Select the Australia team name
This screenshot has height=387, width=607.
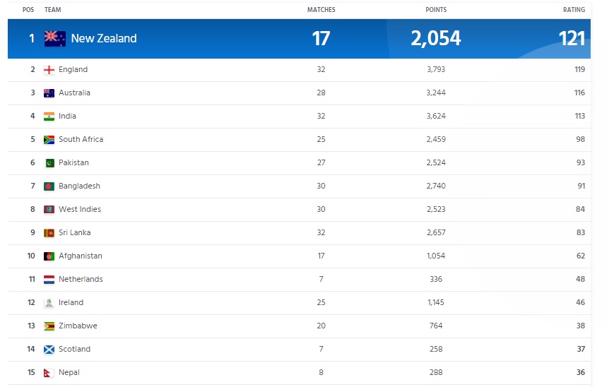tap(74, 93)
